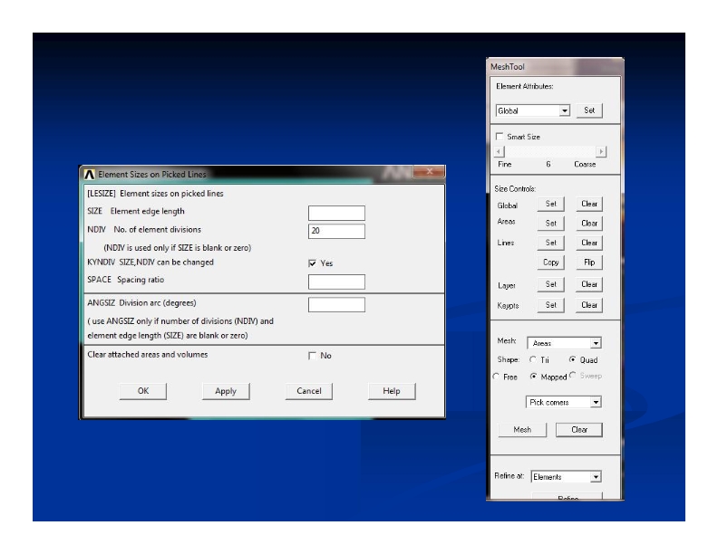
Task: Click OK in Element Sizes dialog
Action: tap(142, 391)
